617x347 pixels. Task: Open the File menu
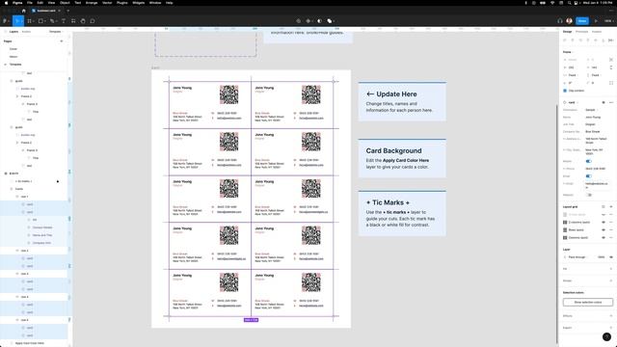(x=30, y=3)
